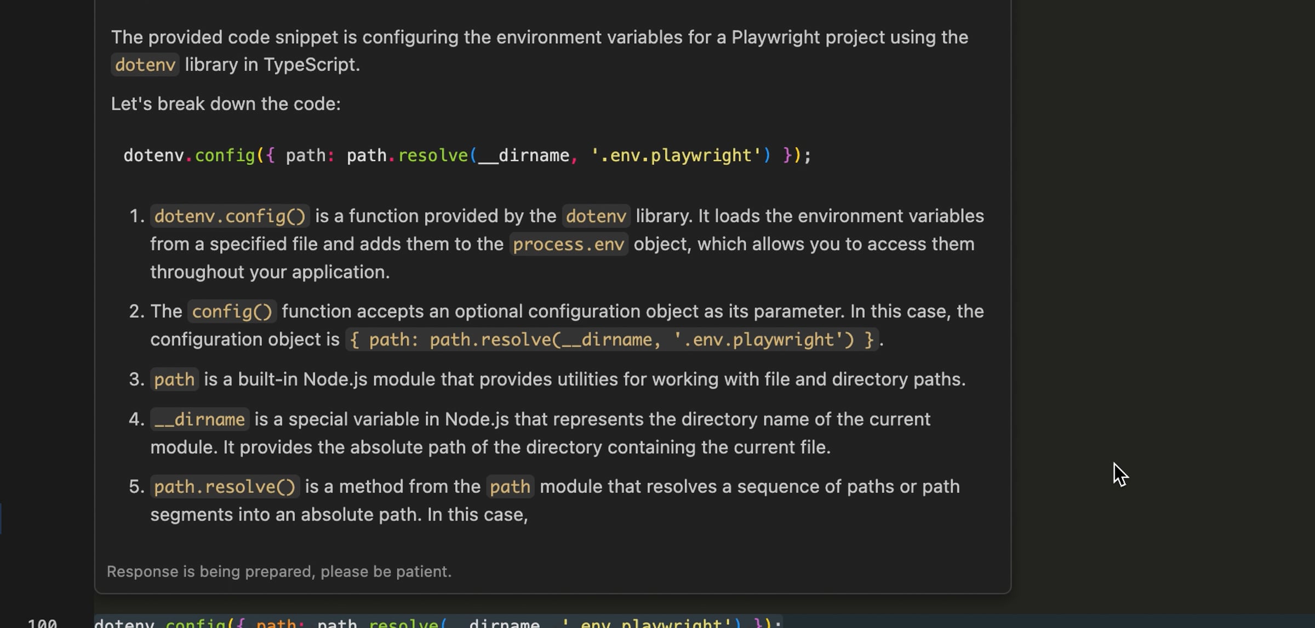Viewport: 1315px width, 628px height.
Task: Click the dotenv inline code in the intro paragraph
Action: [145, 65]
